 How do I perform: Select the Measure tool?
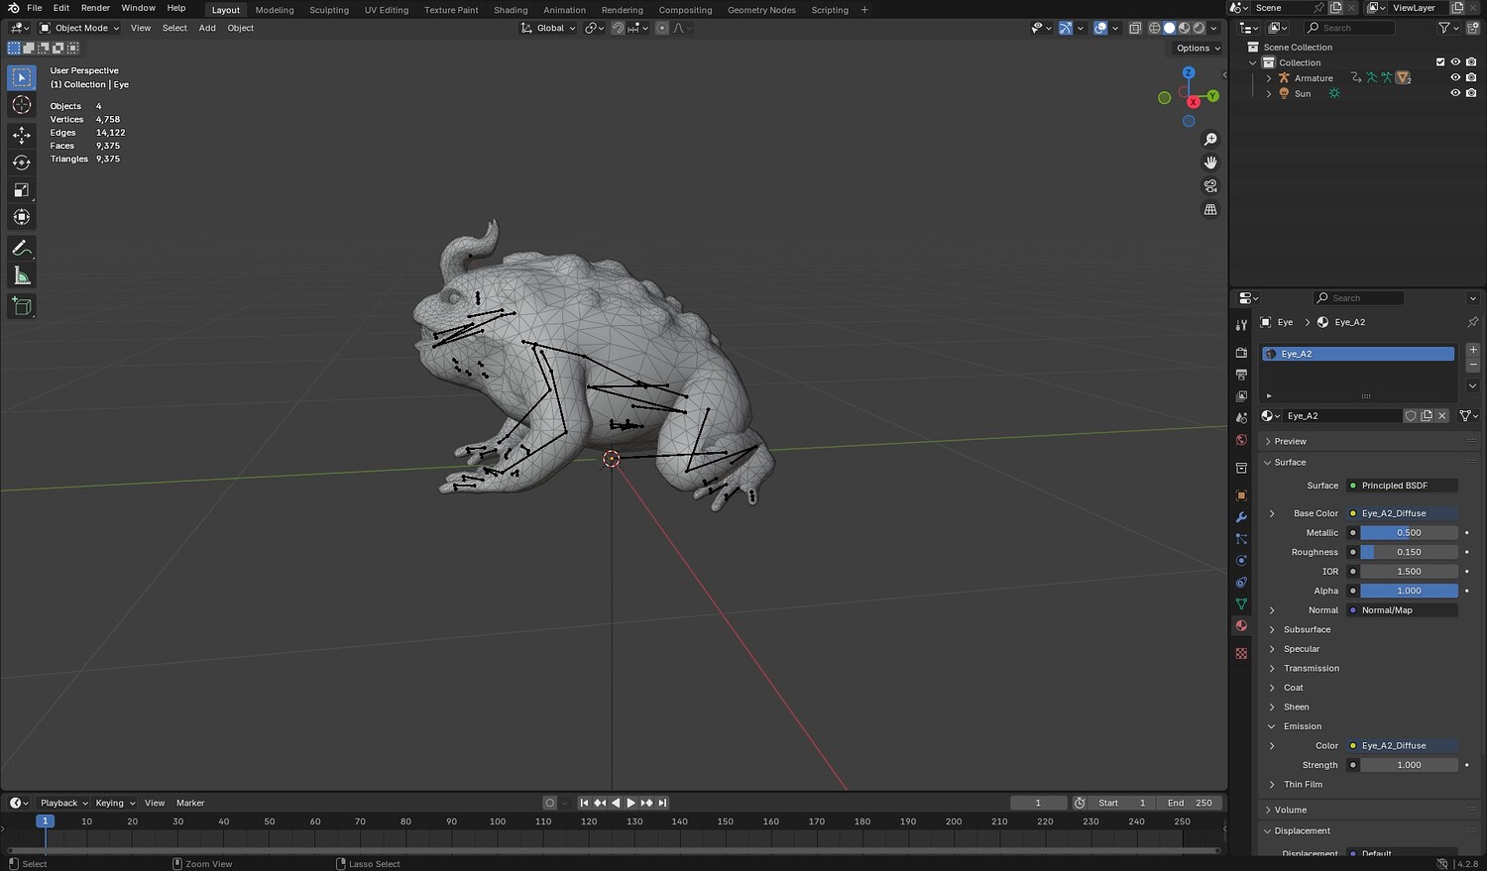22,276
